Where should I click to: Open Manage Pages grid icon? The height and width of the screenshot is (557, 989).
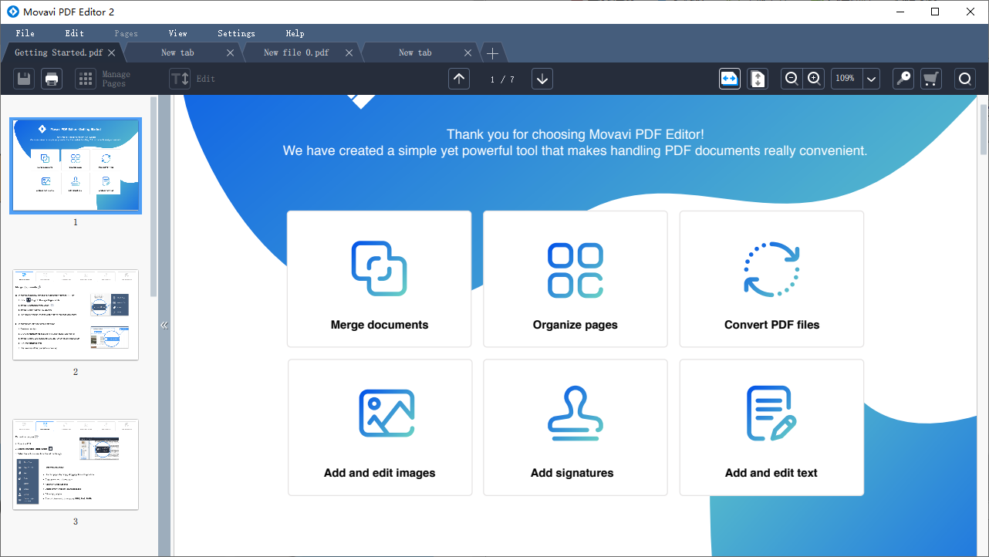pyautogui.click(x=86, y=79)
